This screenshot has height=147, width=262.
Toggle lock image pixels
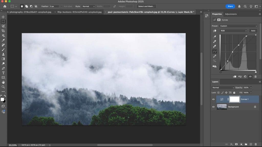(x=222, y=93)
